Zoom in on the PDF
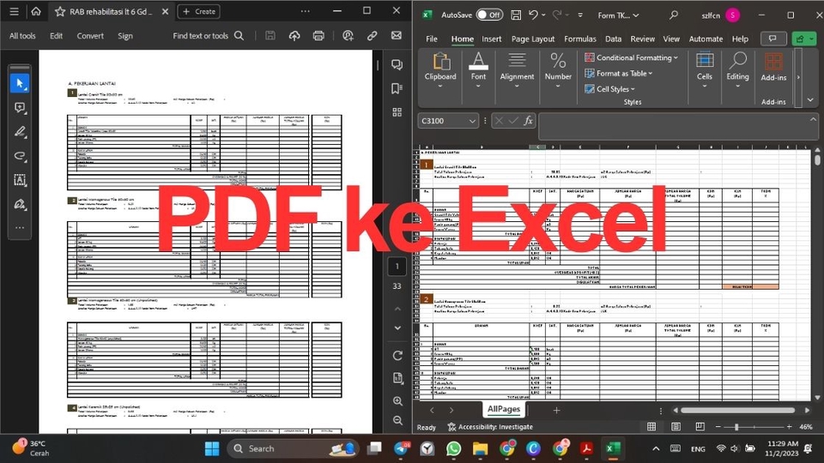Viewport: 824px width, 463px height. point(397,401)
